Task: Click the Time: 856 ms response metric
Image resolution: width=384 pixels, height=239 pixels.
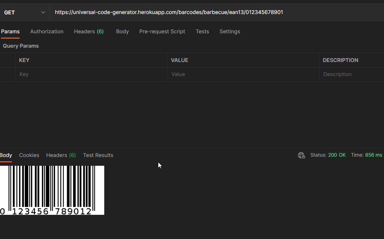Action: point(366,155)
